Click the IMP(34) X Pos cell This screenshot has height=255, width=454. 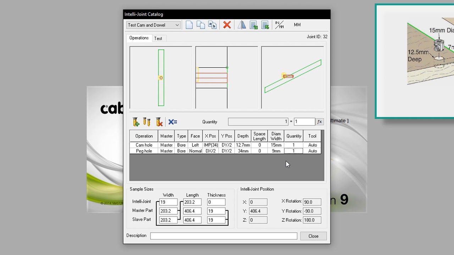click(210, 145)
